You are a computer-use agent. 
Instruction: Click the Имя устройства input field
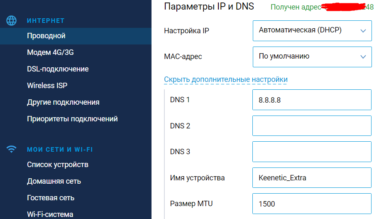(x=312, y=178)
